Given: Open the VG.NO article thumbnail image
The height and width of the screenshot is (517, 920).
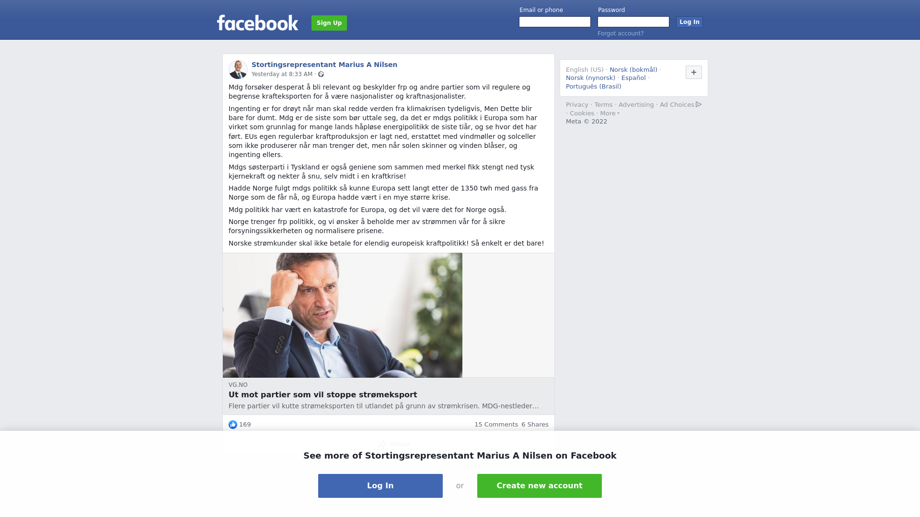Looking at the screenshot, I should [343, 315].
